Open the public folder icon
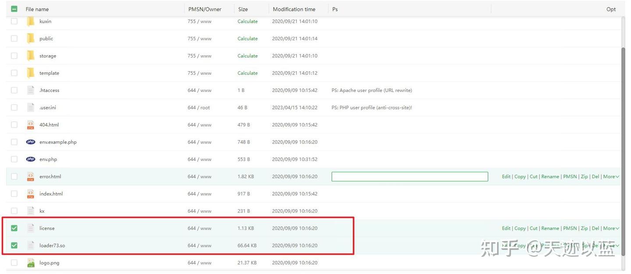Viewport: 631px width, 274px height. pos(30,38)
